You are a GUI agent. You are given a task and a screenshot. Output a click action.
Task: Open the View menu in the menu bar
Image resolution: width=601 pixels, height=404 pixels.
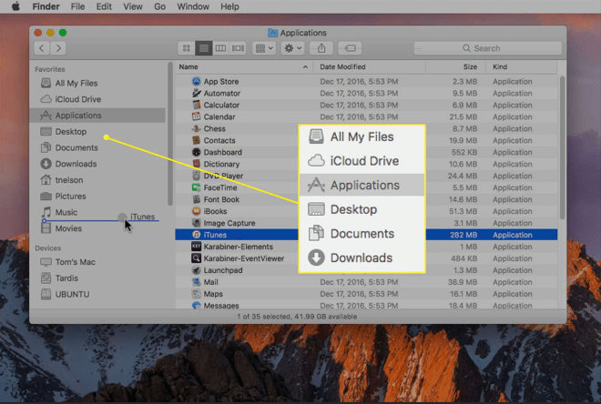pyautogui.click(x=133, y=6)
